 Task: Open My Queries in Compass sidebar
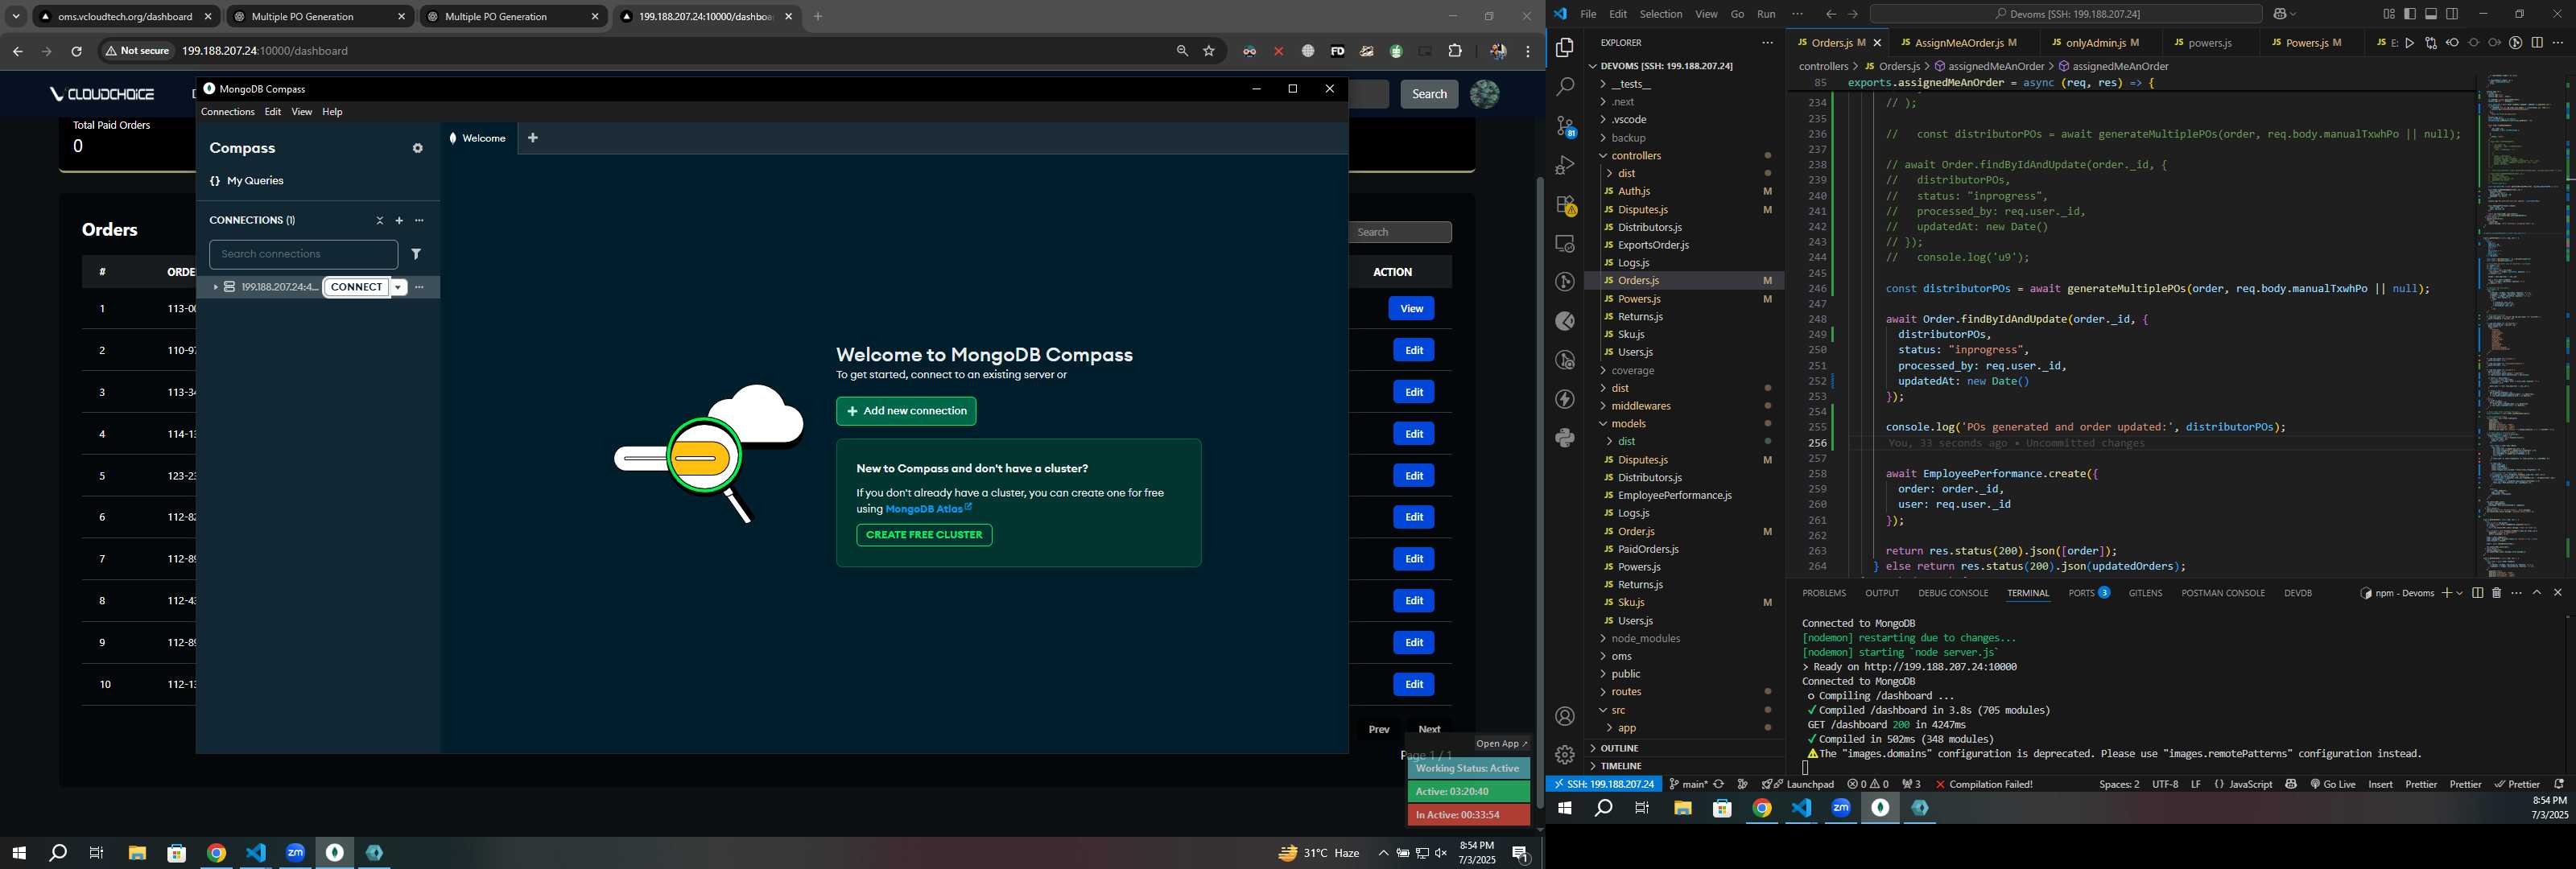coord(247,181)
